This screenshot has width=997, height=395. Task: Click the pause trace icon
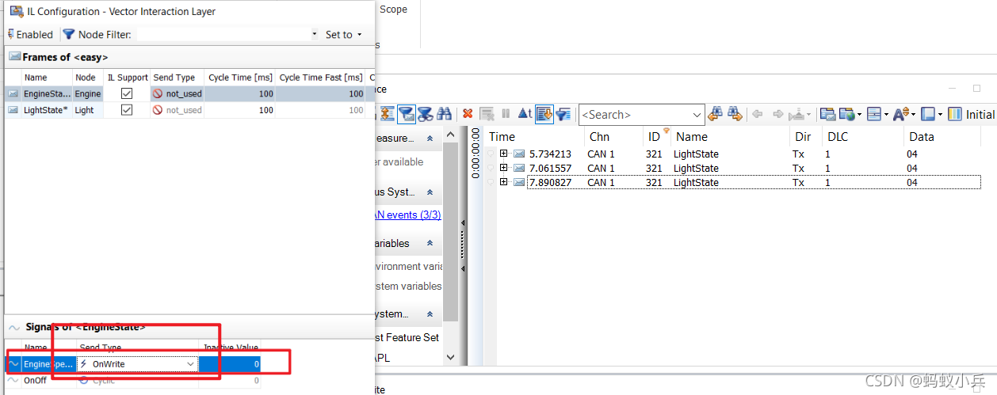[506, 114]
